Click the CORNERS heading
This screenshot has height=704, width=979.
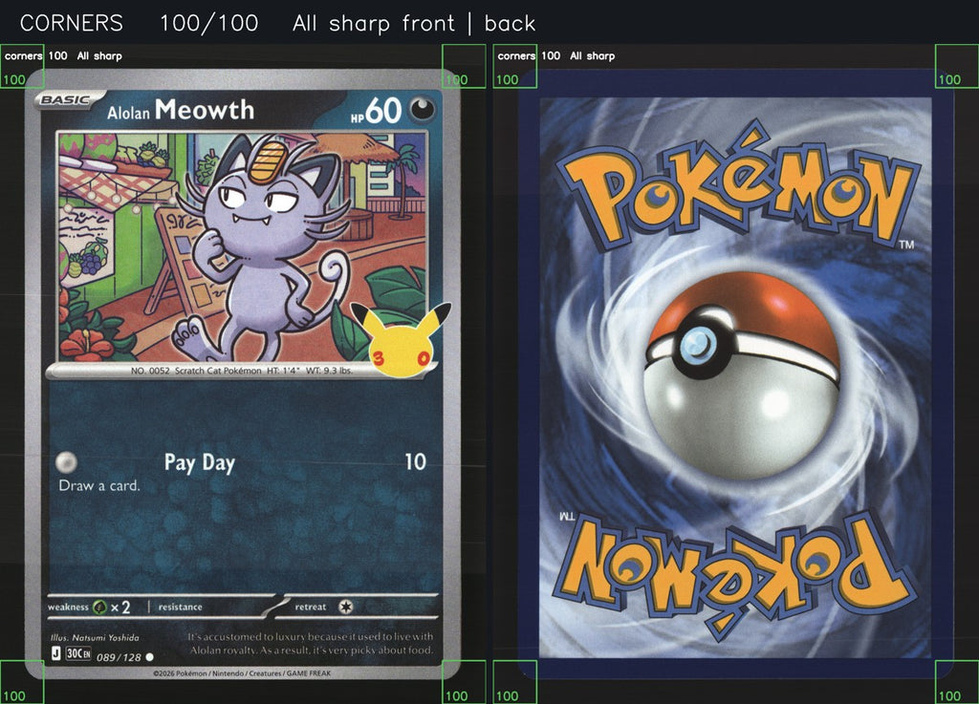coord(71,23)
